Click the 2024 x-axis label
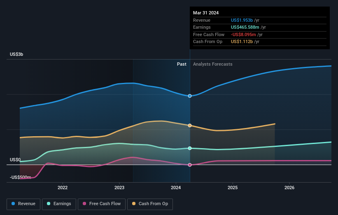 176,188
